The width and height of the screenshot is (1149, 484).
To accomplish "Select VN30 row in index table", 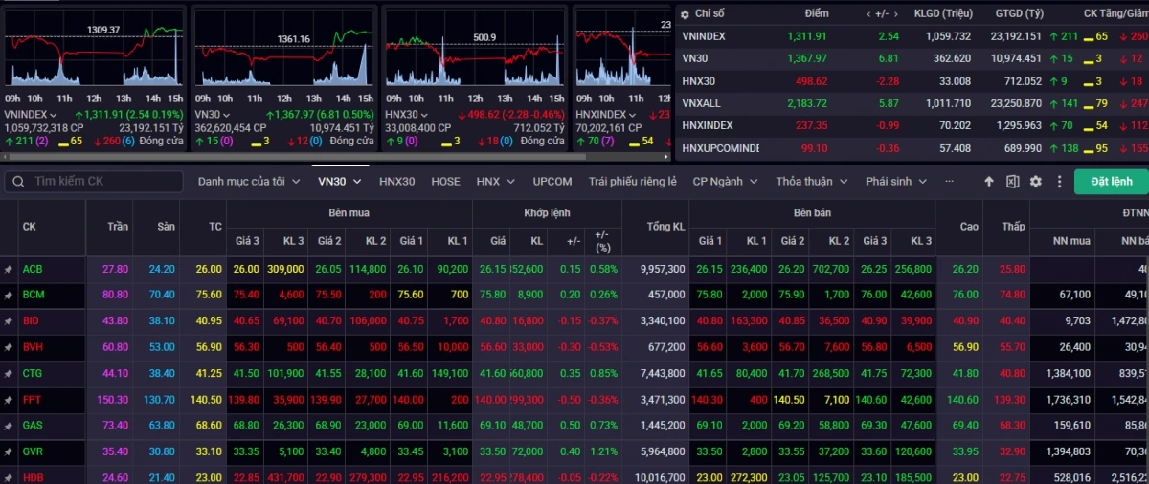I will click(912, 58).
